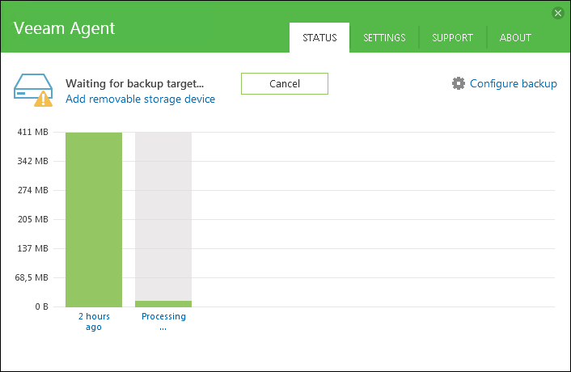Screen dimensions: 571x372
Task: Open the Configure backup text link
Action: click(513, 83)
